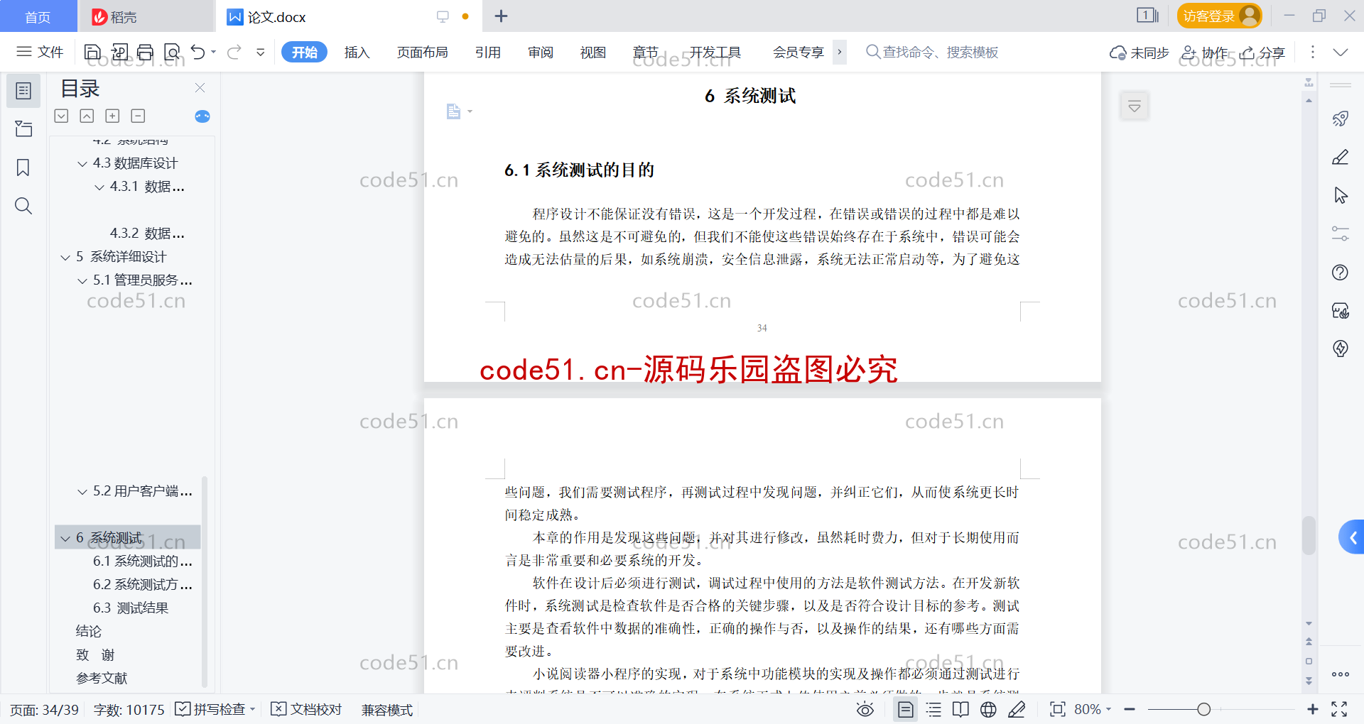Viewport: 1364px width, 724px height.
Task: Switch to outline view icon in status bar
Action: 934,709
